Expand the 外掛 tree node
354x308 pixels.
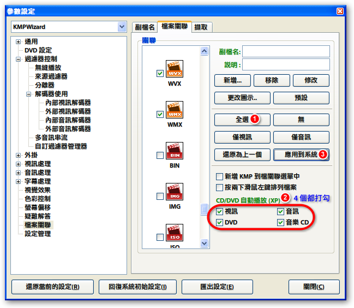(x=19, y=155)
